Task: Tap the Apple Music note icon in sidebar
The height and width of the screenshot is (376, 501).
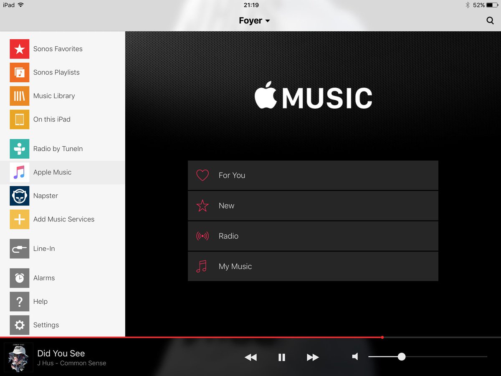Action: click(20, 172)
